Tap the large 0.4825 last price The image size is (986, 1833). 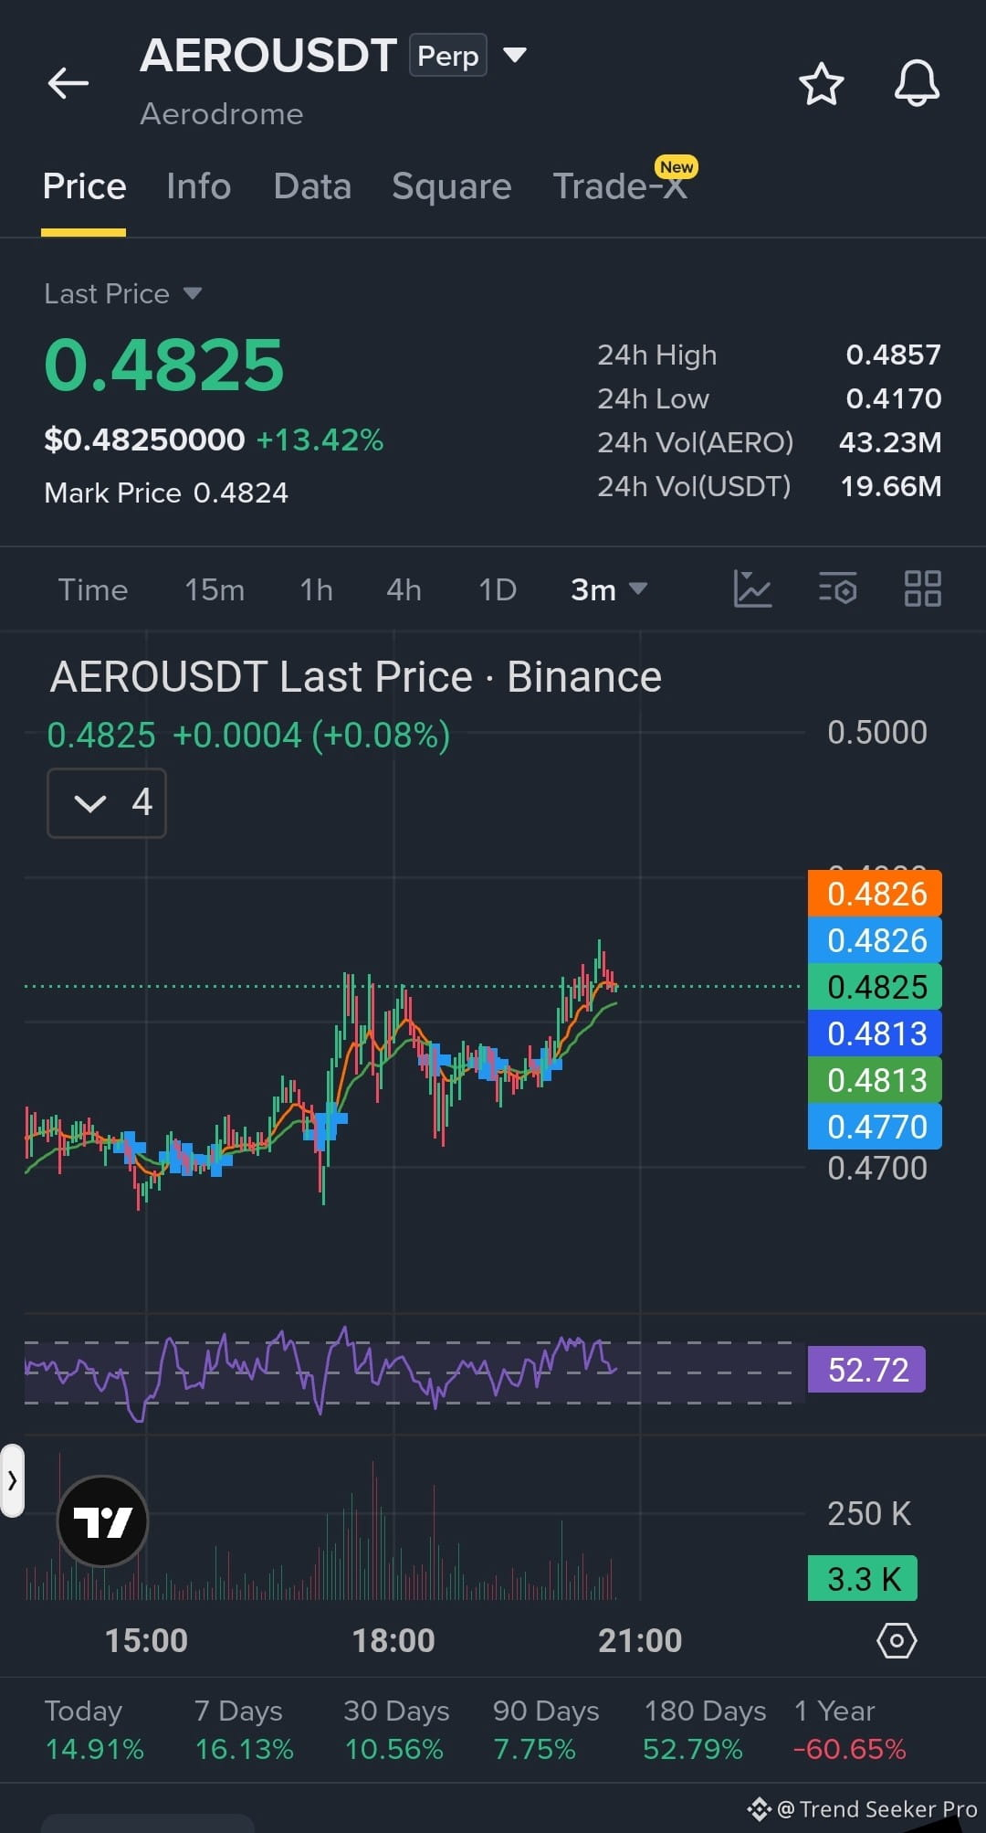(164, 366)
